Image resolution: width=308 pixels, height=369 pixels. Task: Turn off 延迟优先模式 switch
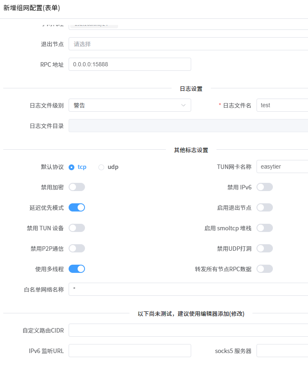77,207
